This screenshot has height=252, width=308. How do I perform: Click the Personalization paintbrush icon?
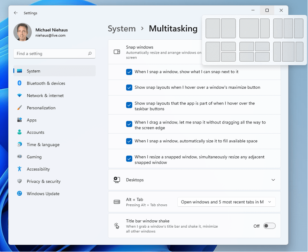(x=20, y=108)
